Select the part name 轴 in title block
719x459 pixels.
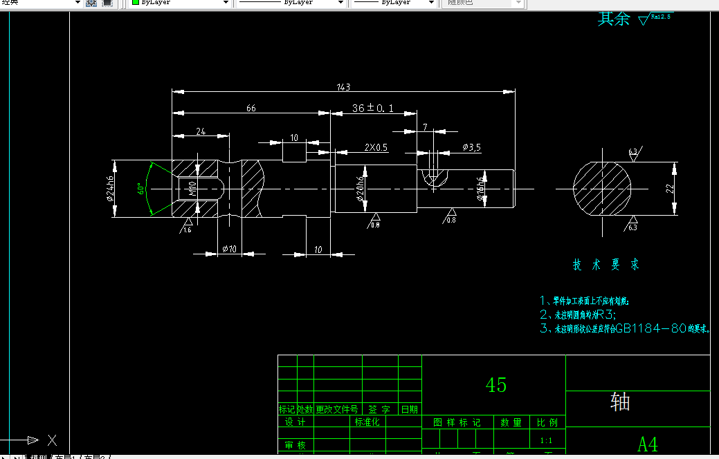[x=620, y=402]
